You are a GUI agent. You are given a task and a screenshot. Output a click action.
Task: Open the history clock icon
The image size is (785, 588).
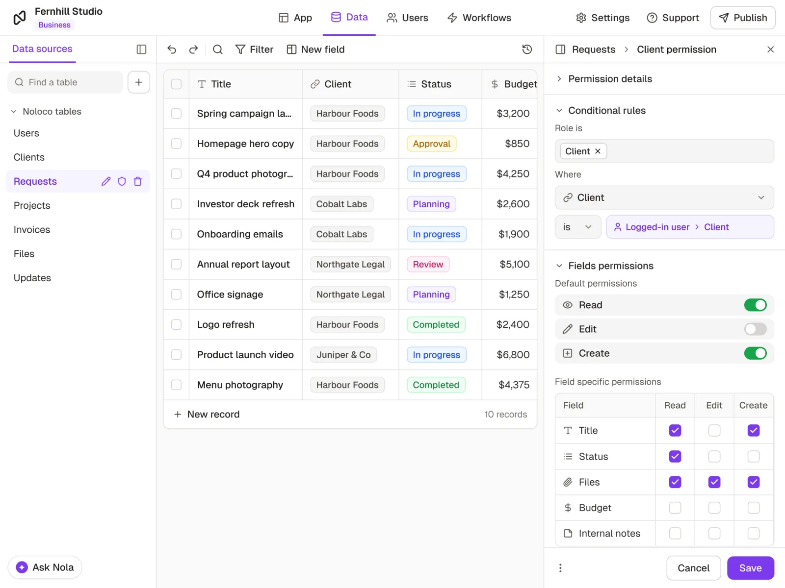[x=527, y=49]
